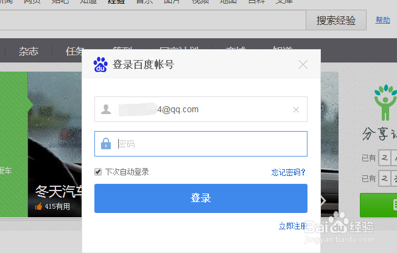397x253 pixels.
Task: Click the 搜索经验 search button
Action: click(x=336, y=20)
